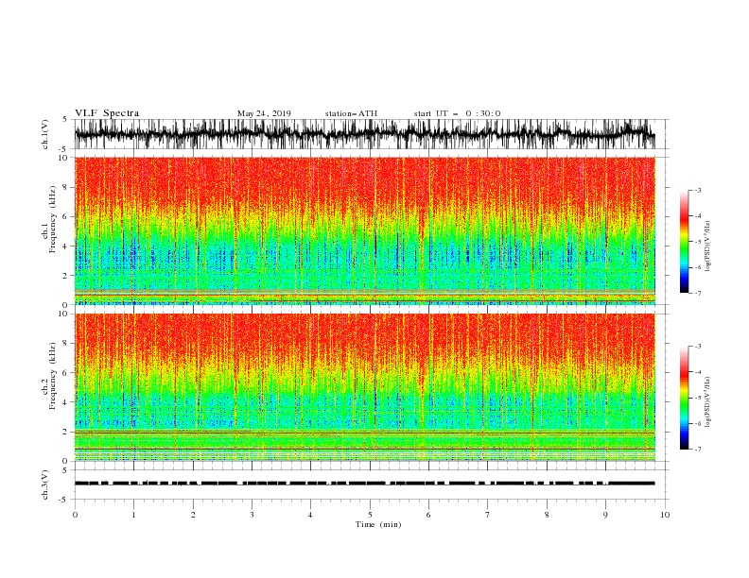
Task: Click the ch.1 frequency tick labeled 8
Action: tap(66, 187)
